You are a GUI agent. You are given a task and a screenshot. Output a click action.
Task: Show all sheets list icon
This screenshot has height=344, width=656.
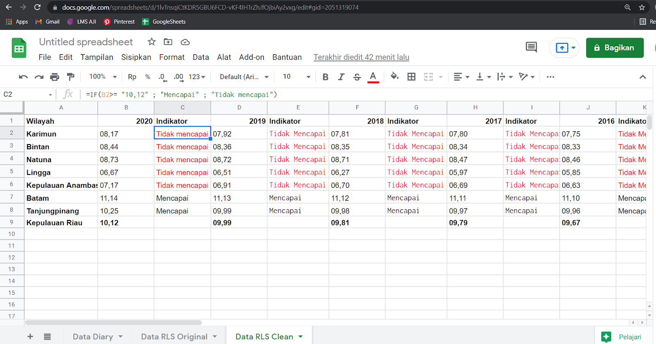(48, 337)
